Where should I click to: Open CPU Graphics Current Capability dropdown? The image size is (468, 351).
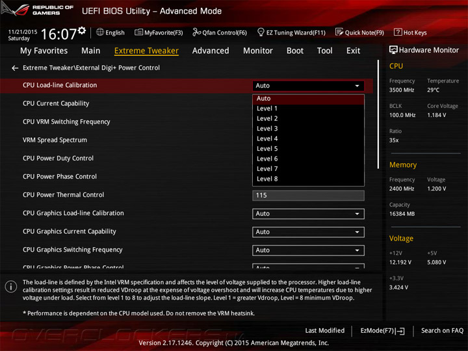308,232
